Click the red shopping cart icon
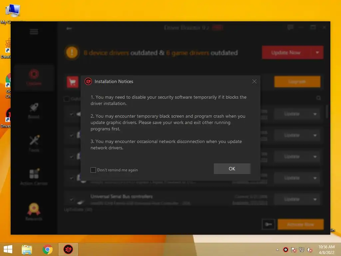The height and width of the screenshot is (256, 341). click(73, 82)
